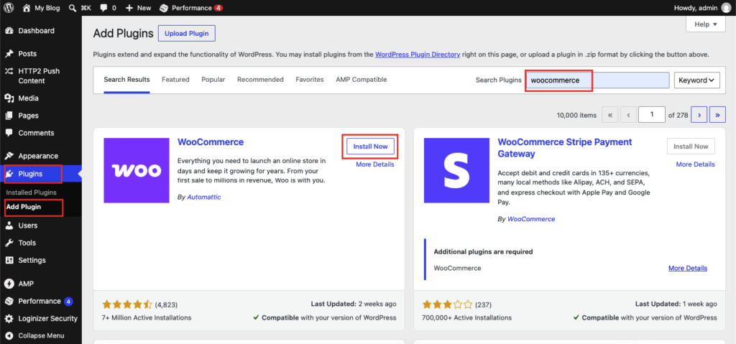Install the WooCommerce plugin now

370,147
